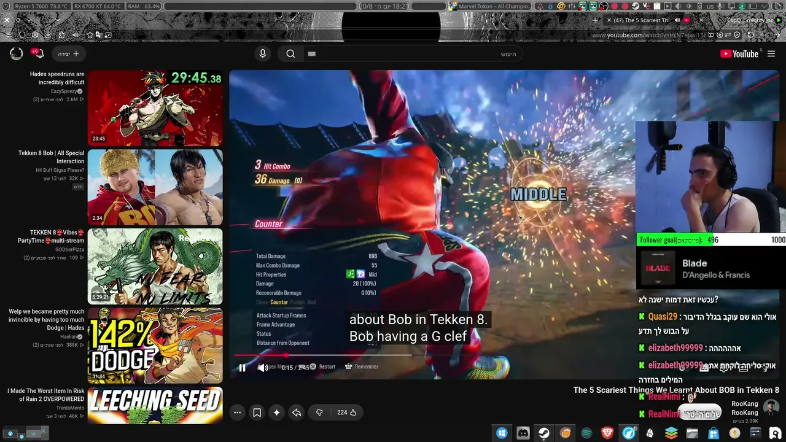Click Quasi29's username in stream chat
Screen dimensions: 786x442
coord(663,317)
